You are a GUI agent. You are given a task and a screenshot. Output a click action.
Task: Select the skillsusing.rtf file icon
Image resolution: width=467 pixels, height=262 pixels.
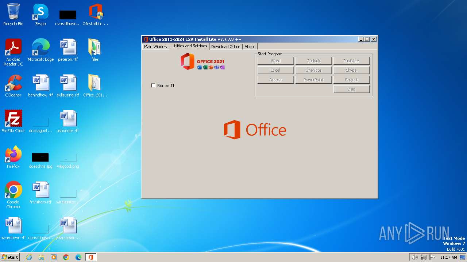point(68,86)
